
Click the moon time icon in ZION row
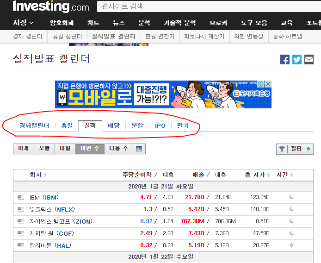point(292,221)
